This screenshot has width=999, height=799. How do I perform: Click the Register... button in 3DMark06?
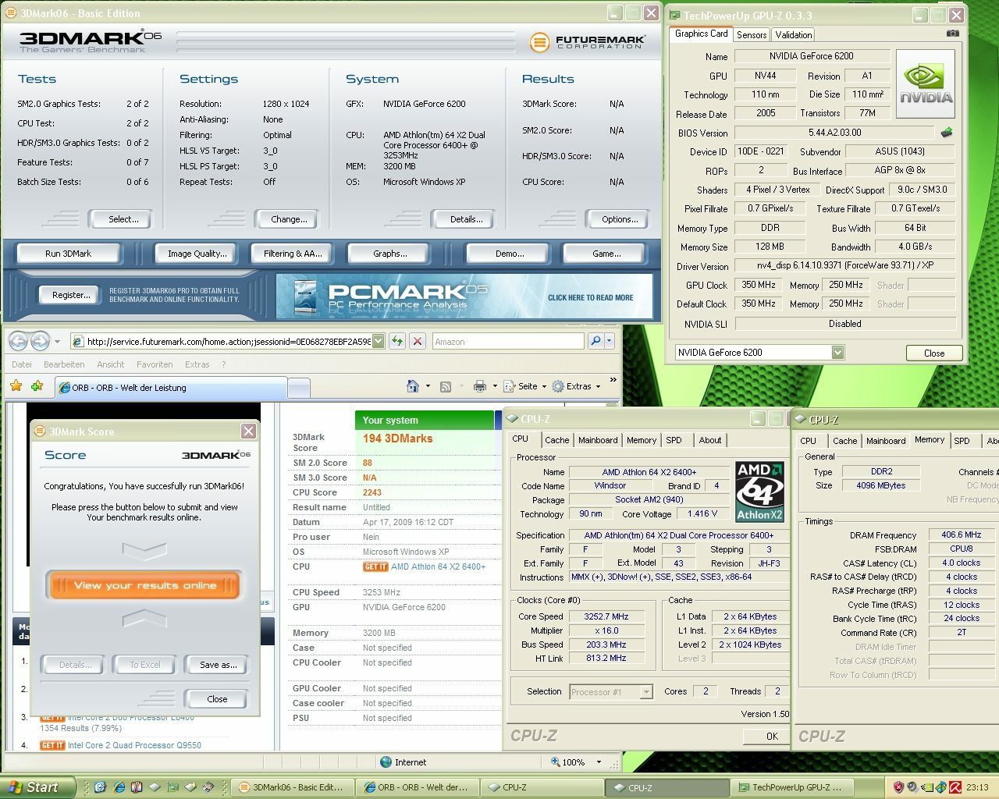[x=70, y=295]
